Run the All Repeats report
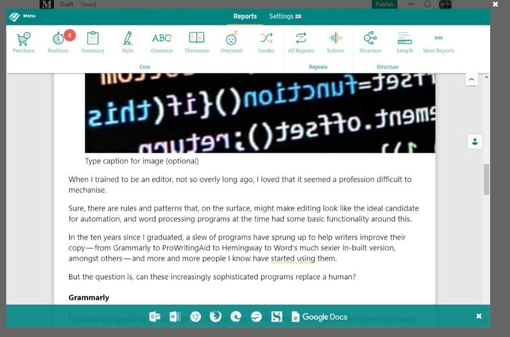The width and height of the screenshot is (510, 337). pos(301,43)
